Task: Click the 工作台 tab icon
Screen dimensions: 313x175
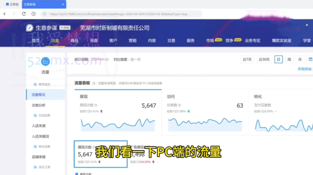Action: (7, 4)
